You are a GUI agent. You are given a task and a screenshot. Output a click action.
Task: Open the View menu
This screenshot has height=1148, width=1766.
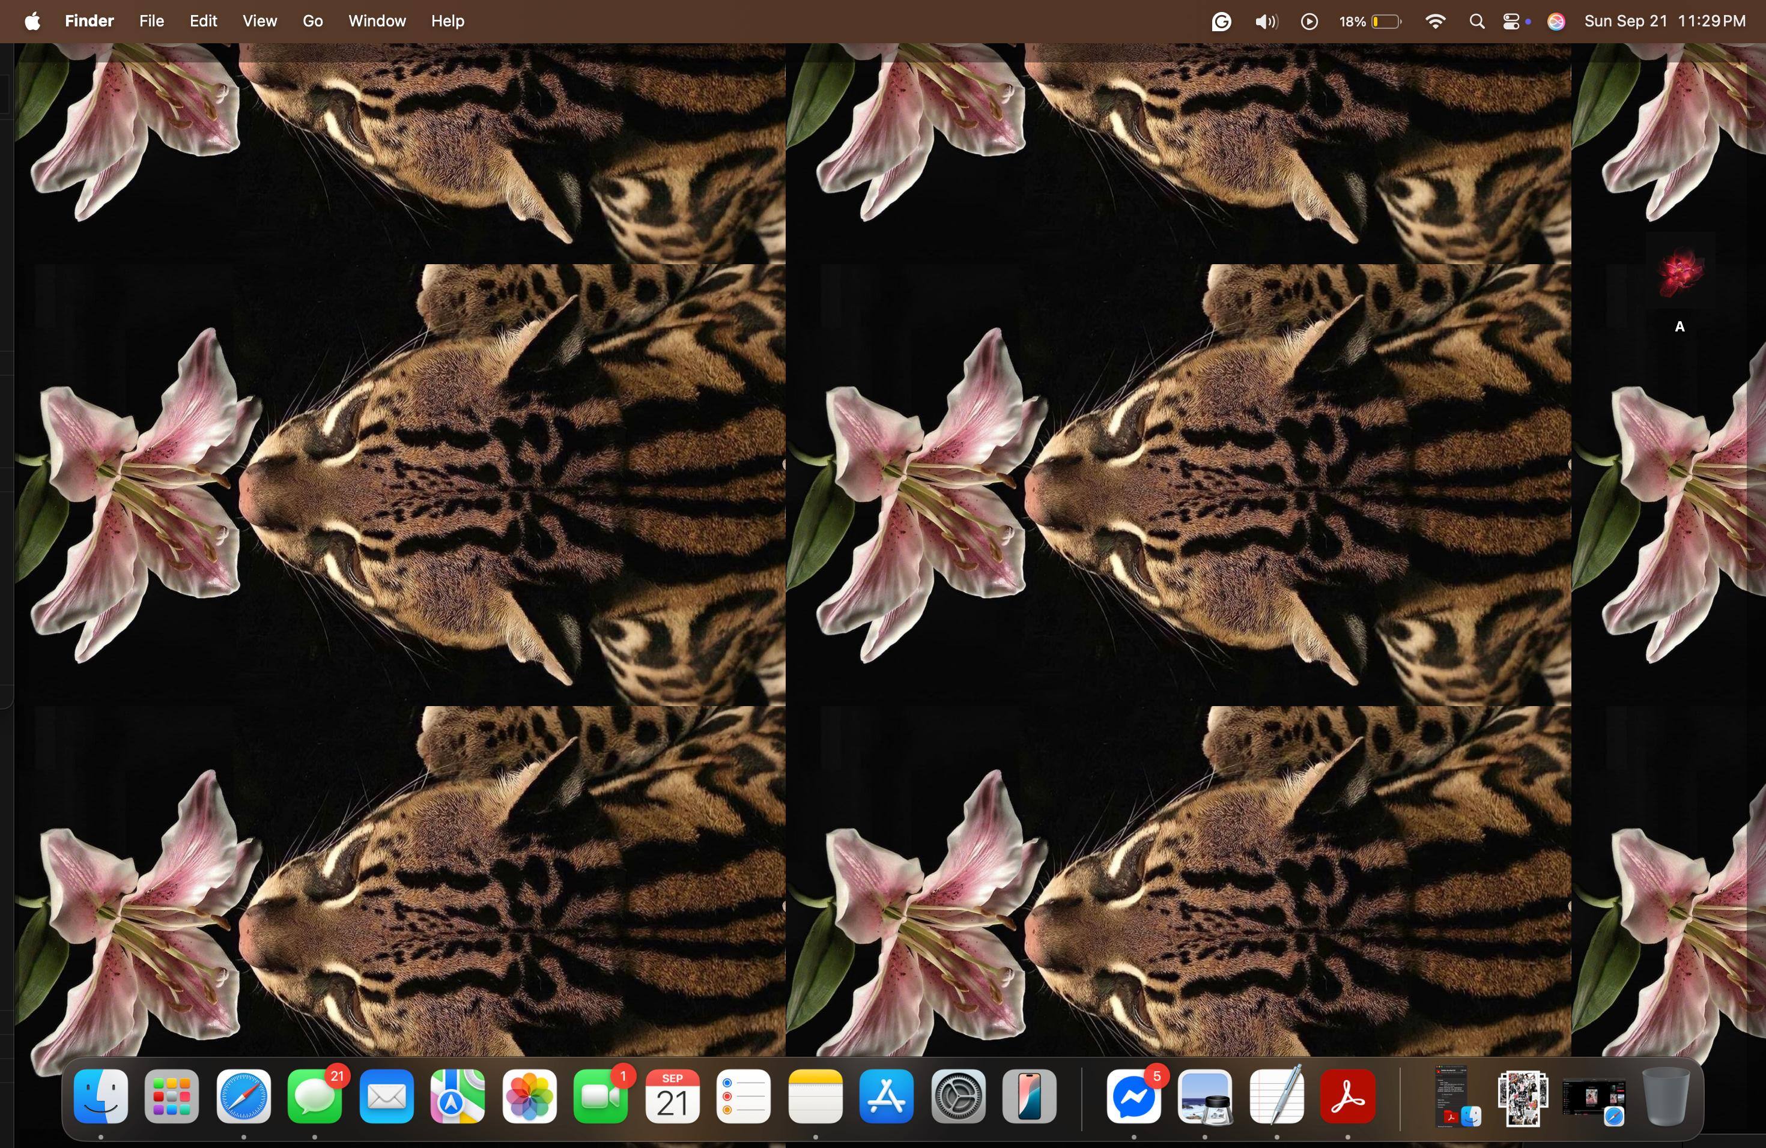(259, 22)
